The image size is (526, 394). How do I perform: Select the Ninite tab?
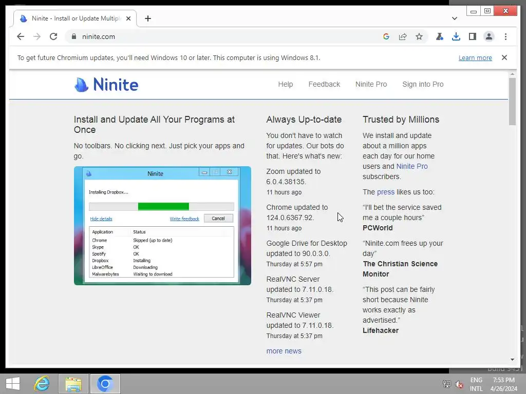click(x=75, y=18)
